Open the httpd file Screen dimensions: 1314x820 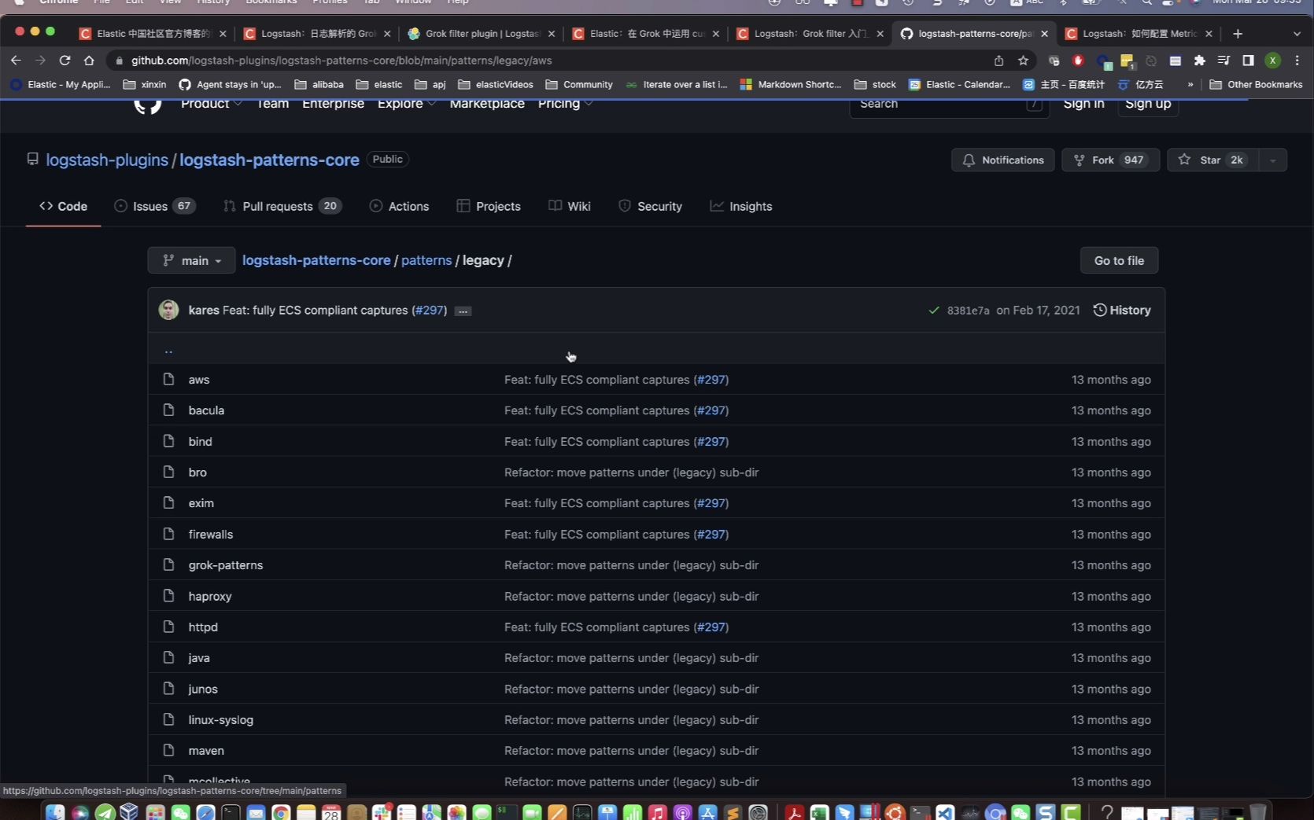(x=203, y=627)
